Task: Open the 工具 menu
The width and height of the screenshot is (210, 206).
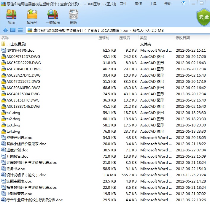Action: point(153,4)
